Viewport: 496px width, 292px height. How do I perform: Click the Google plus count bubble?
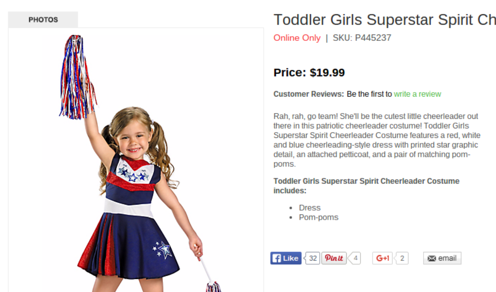[402, 258]
